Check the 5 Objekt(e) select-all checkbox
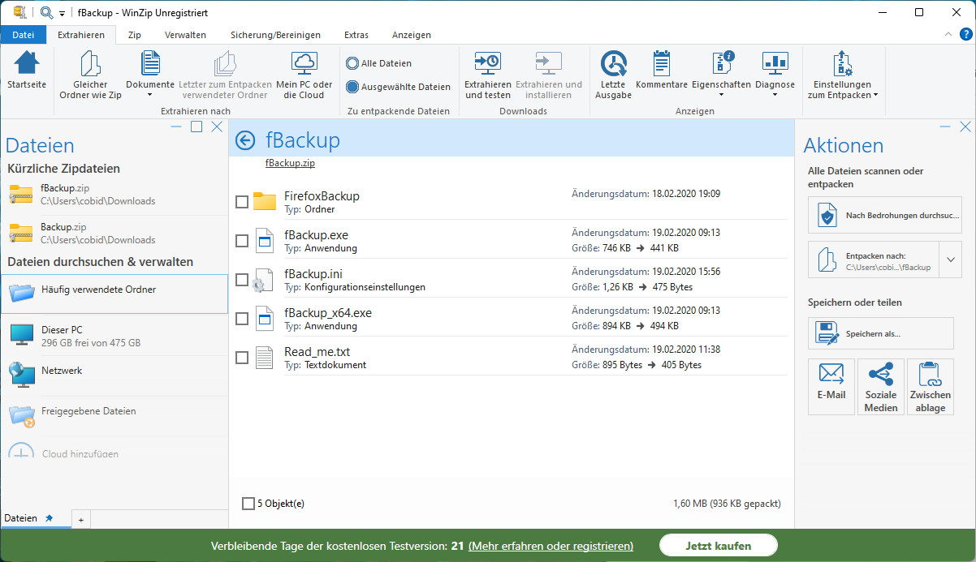The height and width of the screenshot is (562, 976). click(248, 503)
